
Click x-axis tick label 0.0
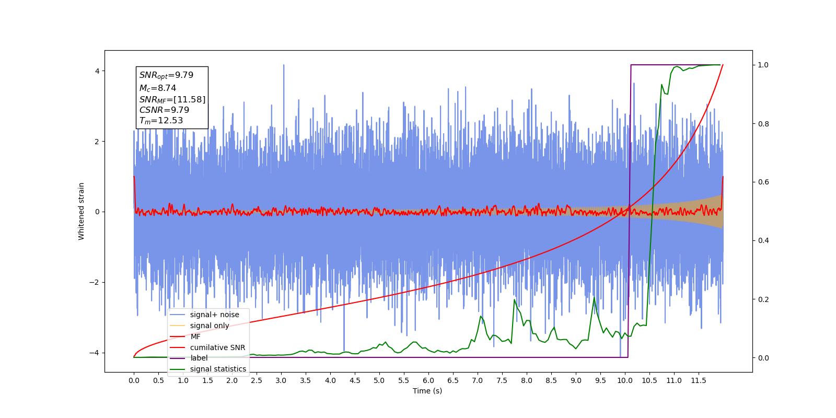(134, 380)
